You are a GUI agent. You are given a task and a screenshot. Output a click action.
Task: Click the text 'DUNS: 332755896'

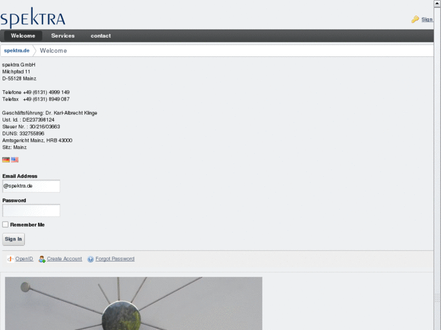[x=23, y=133]
